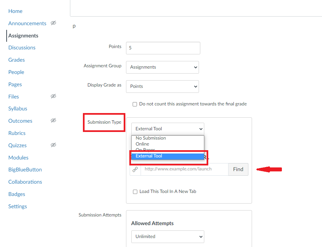Click hidden-eye icon beside Quizzes
Screen dimensions: 322x247
click(53, 145)
